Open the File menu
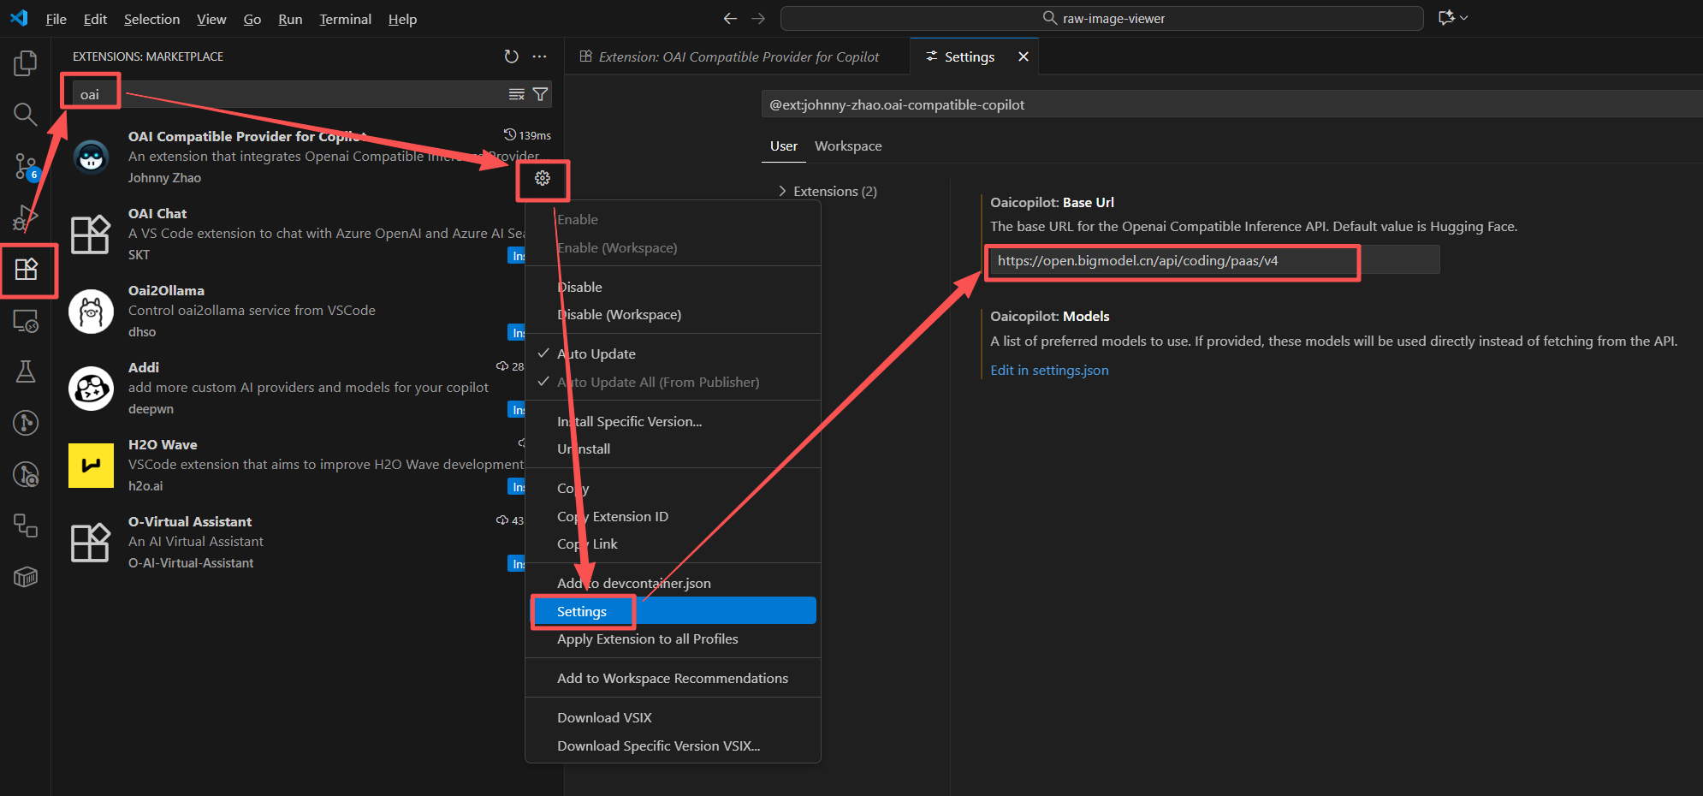 (56, 19)
